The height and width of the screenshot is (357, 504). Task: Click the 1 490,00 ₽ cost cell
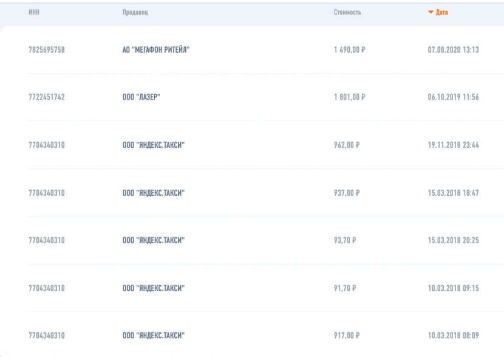coord(349,50)
